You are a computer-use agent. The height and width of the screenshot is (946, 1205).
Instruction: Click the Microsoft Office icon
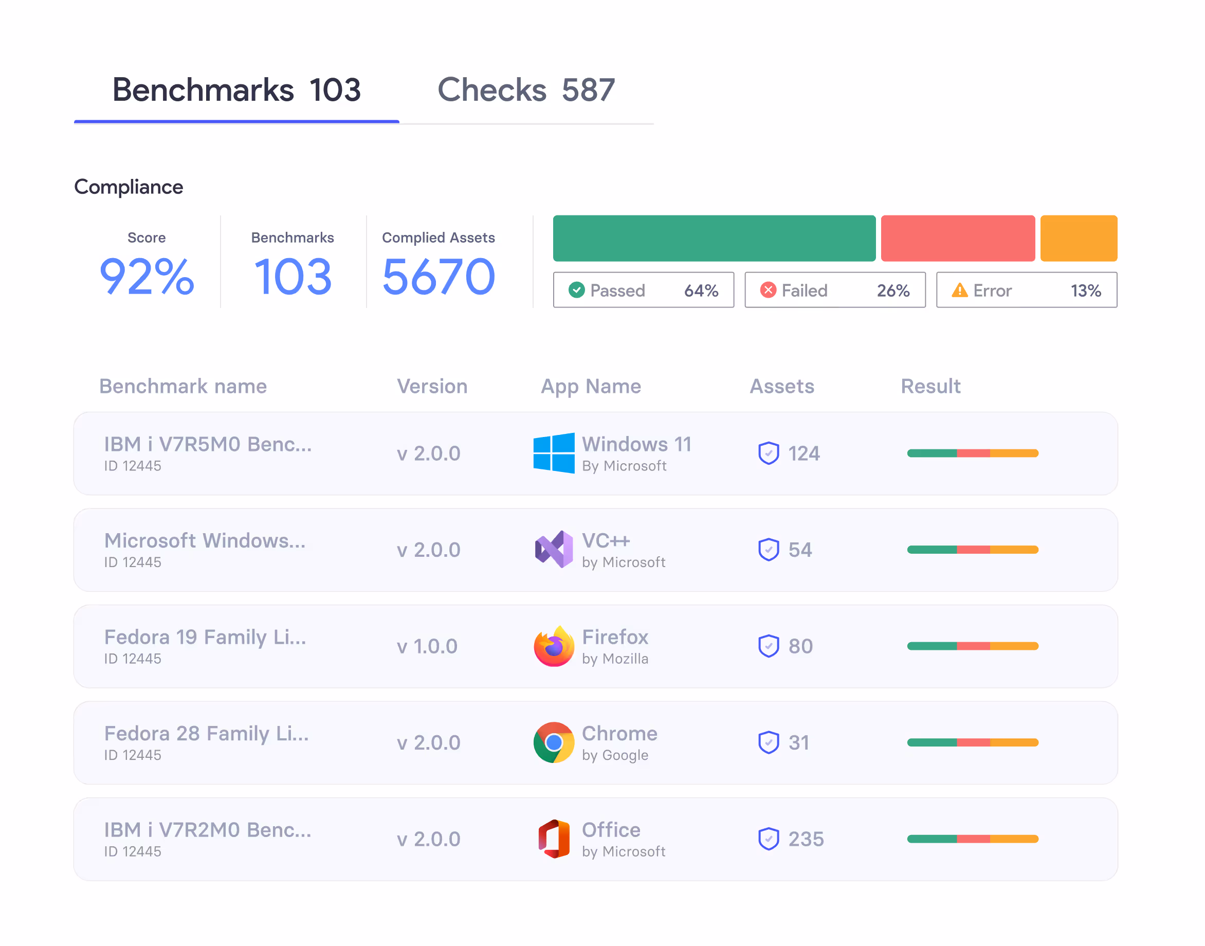click(553, 839)
